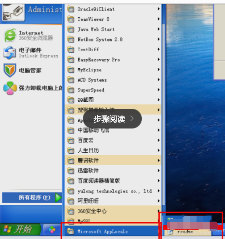The width and height of the screenshot is (225, 239).
Task: Open the Outlook Express mail icon
Action: coord(9,53)
